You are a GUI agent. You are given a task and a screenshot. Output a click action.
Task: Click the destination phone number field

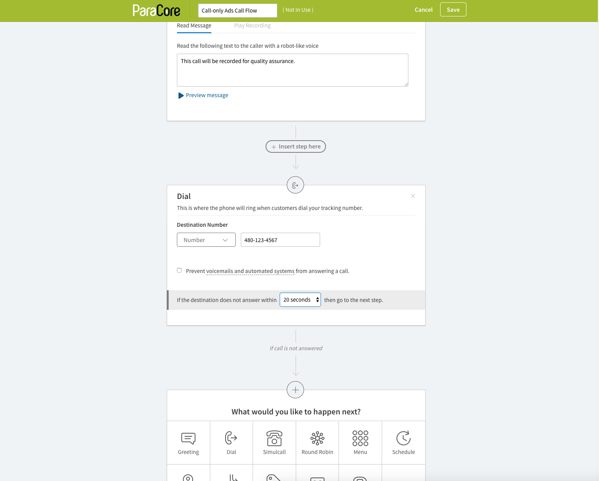click(x=280, y=240)
